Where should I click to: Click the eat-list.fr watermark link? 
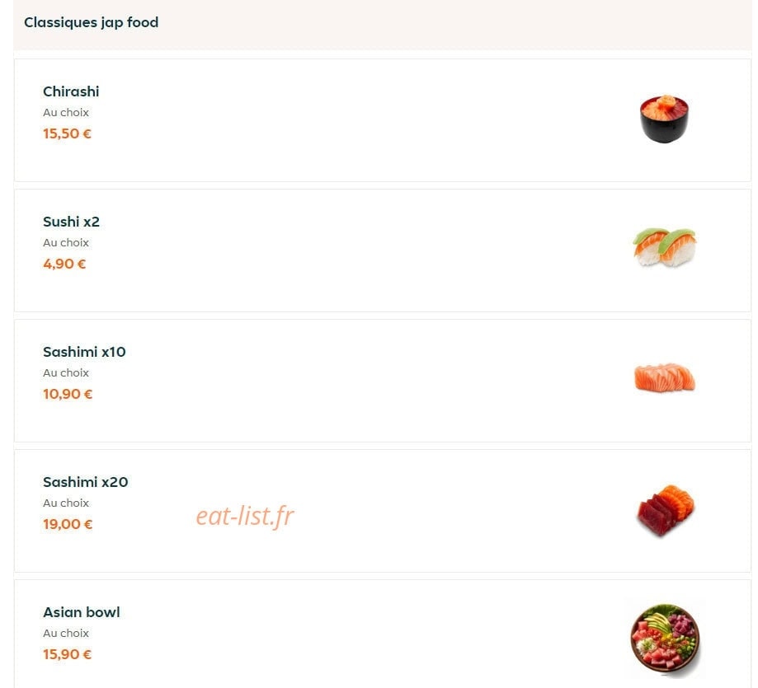(245, 516)
